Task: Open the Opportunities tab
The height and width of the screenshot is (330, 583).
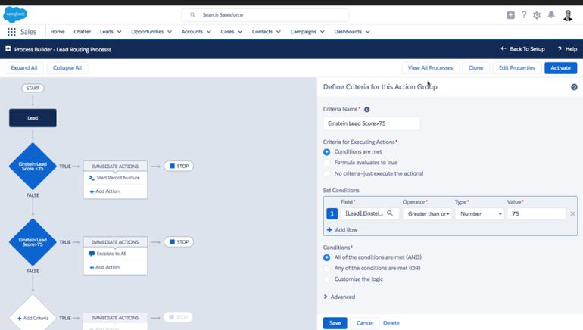Action: pyautogui.click(x=147, y=32)
